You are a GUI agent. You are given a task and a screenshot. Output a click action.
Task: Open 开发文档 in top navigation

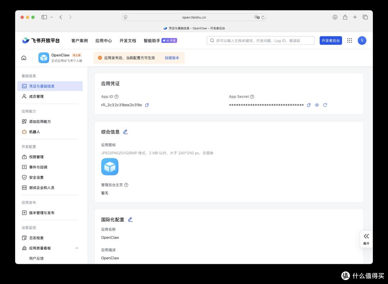(128, 41)
